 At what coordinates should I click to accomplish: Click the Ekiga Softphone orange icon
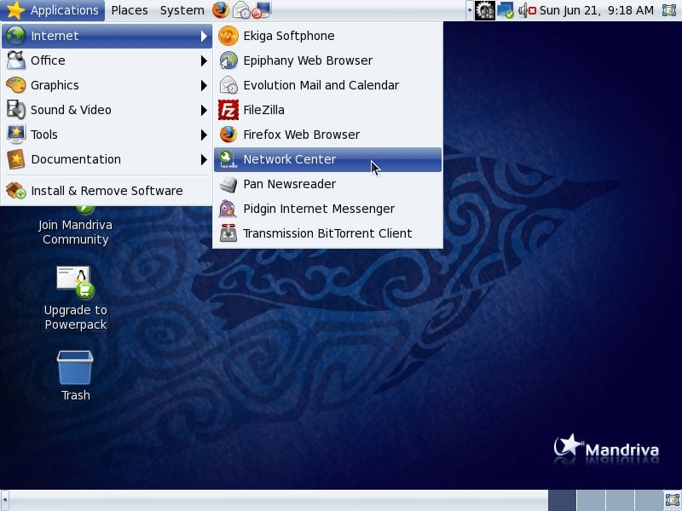point(228,36)
